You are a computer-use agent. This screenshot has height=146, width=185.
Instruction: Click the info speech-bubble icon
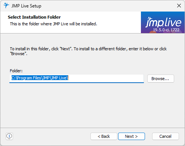tap(9, 136)
